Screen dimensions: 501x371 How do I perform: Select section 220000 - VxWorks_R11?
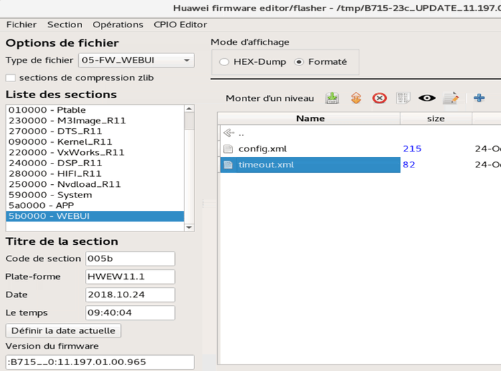(95, 152)
